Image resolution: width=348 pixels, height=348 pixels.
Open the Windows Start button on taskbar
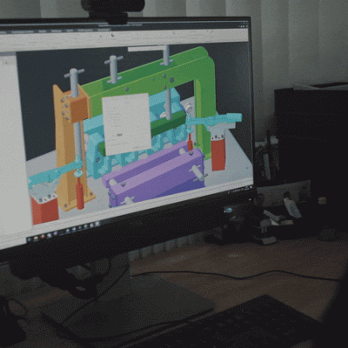(x=29, y=240)
